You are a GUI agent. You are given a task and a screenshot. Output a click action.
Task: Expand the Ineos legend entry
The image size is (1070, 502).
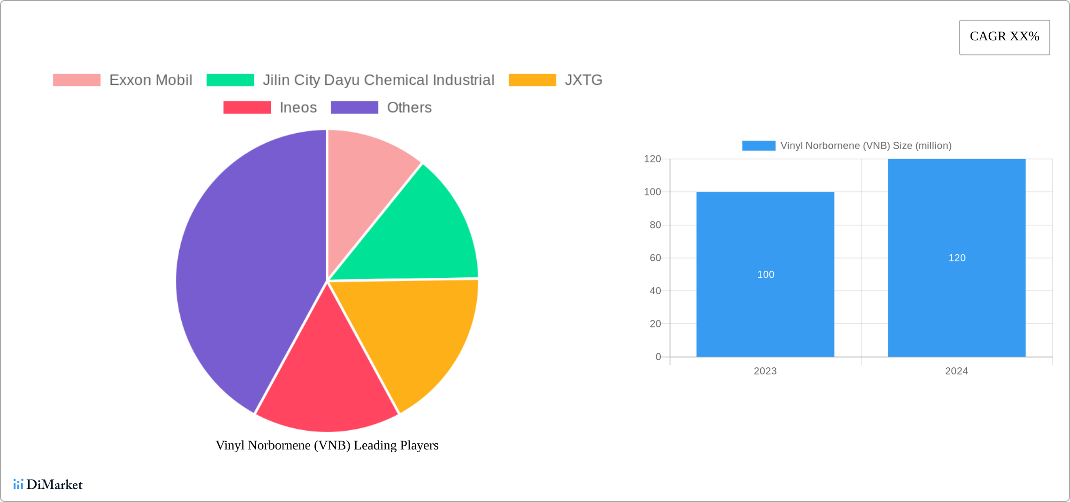(x=298, y=107)
